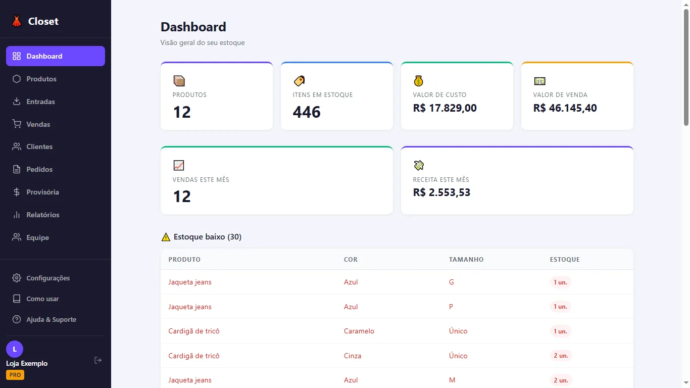Click the Clientes people icon
690x388 pixels.
[x=17, y=147]
